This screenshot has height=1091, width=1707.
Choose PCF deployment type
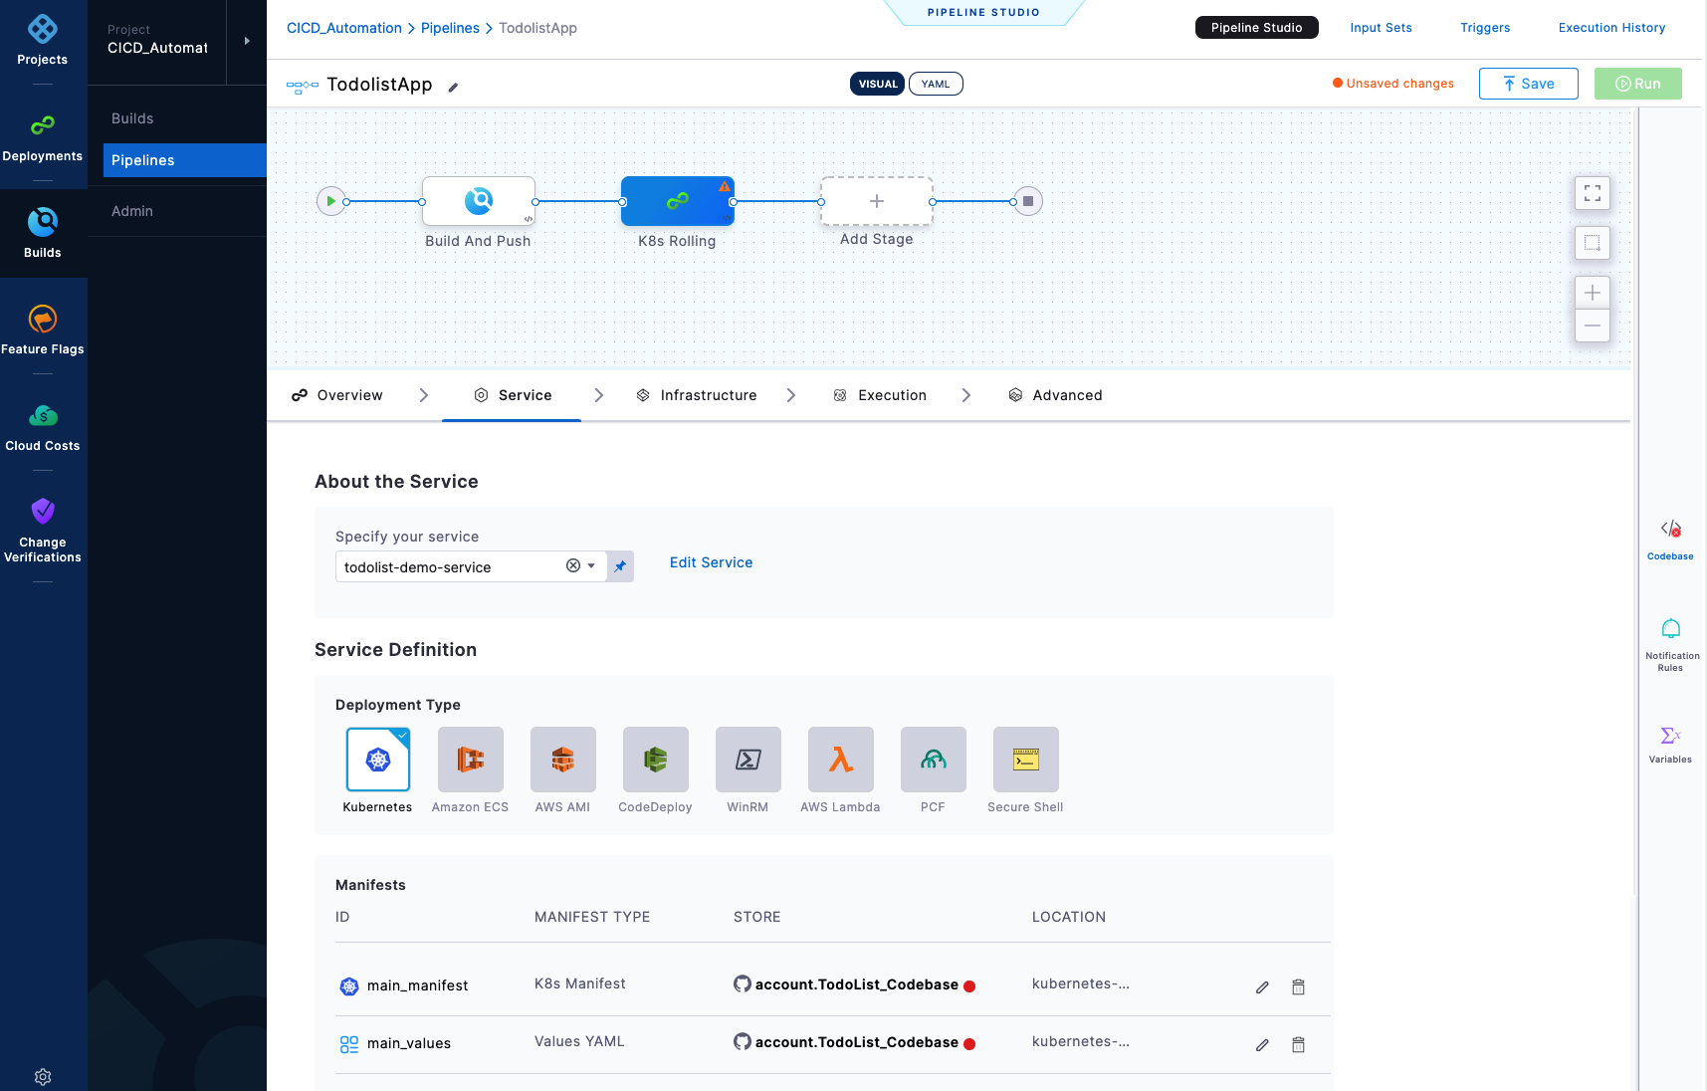(x=934, y=760)
